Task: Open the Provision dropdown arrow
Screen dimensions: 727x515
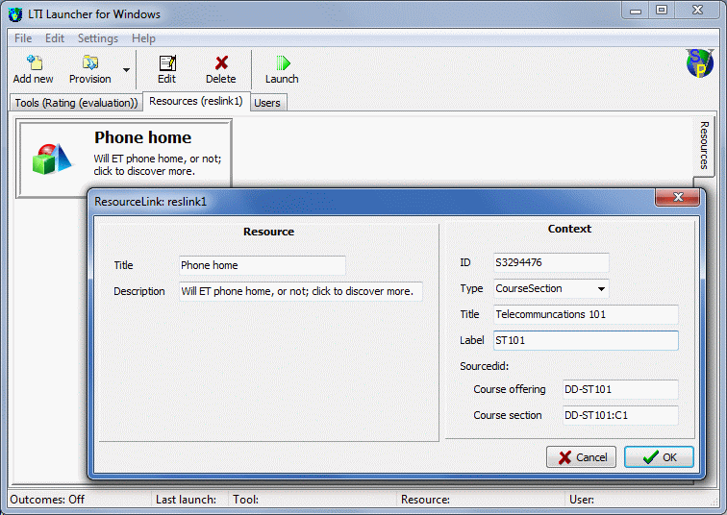Action: pos(126,70)
